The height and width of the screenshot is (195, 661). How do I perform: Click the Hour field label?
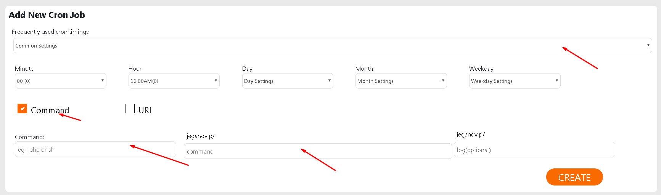click(x=135, y=69)
